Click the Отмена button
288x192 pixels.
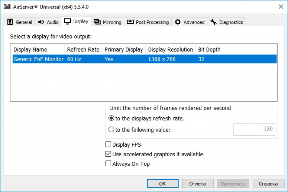click(x=198, y=184)
